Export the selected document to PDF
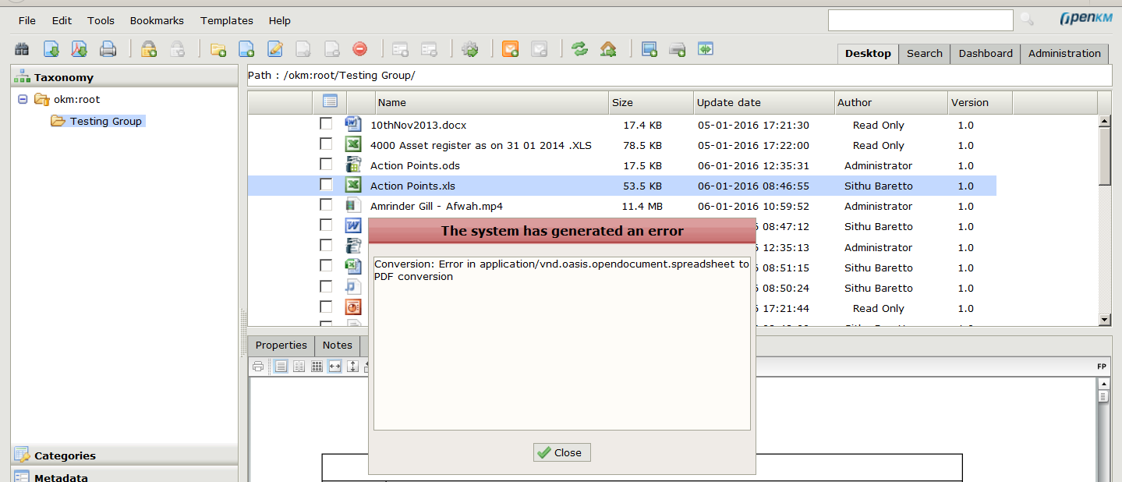1122x482 pixels. coord(79,48)
